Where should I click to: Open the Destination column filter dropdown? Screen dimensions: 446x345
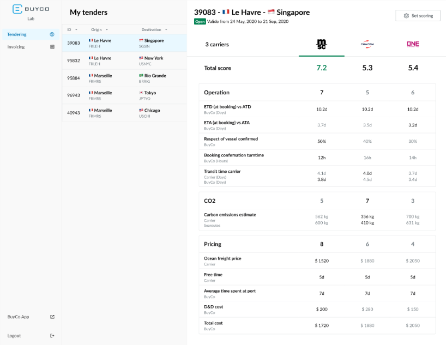click(x=165, y=29)
